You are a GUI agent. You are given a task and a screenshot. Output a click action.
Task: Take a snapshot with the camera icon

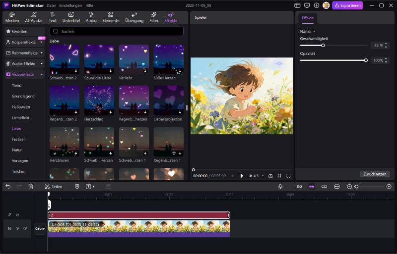point(270,176)
